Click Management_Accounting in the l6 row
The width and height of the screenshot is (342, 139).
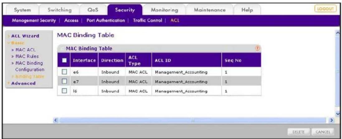[181, 91]
